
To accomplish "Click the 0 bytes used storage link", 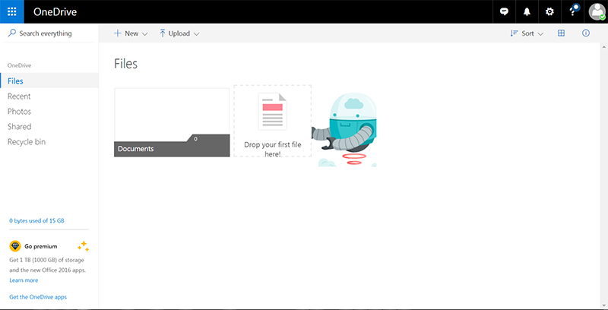I will point(36,221).
